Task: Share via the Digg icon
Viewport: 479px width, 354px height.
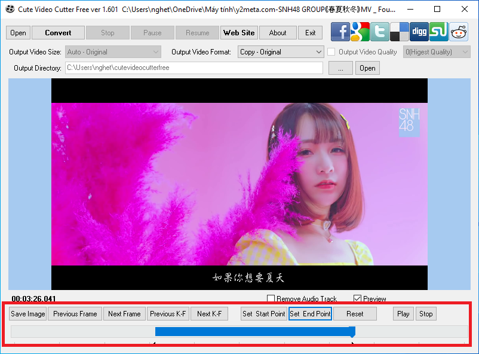Action: click(419, 32)
